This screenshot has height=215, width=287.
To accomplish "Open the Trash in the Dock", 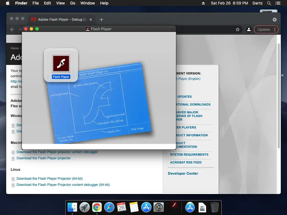I will tap(214, 207).
